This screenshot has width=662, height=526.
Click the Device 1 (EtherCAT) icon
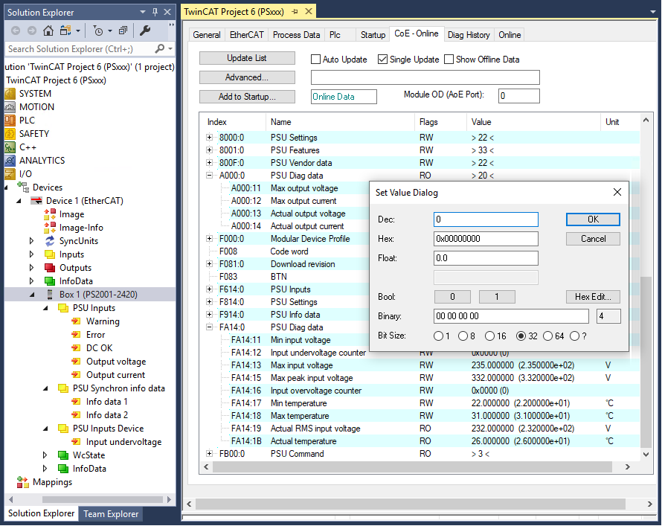click(x=36, y=201)
